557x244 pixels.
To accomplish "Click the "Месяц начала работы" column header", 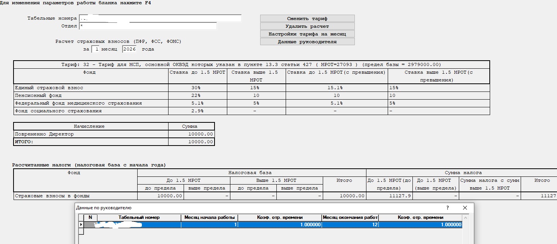I will [x=210, y=217].
